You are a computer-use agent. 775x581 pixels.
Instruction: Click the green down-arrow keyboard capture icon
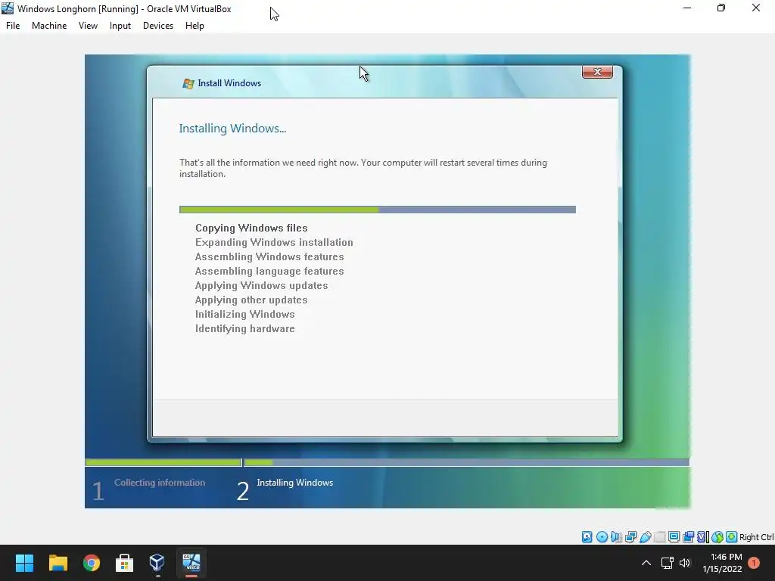pos(732,536)
